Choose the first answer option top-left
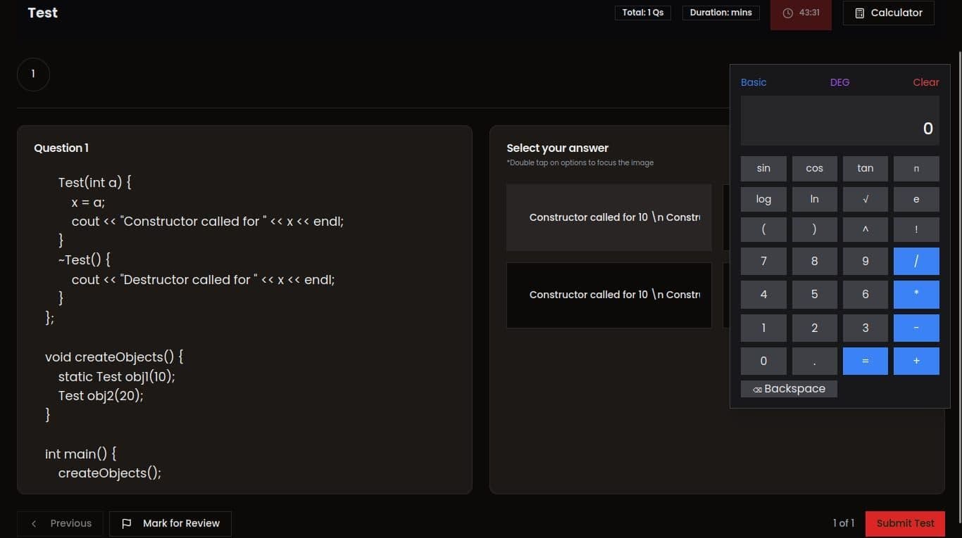The image size is (962, 538). [608, 217]
